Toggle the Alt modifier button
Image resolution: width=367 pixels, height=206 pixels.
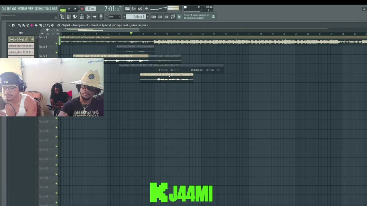[166, 17]
